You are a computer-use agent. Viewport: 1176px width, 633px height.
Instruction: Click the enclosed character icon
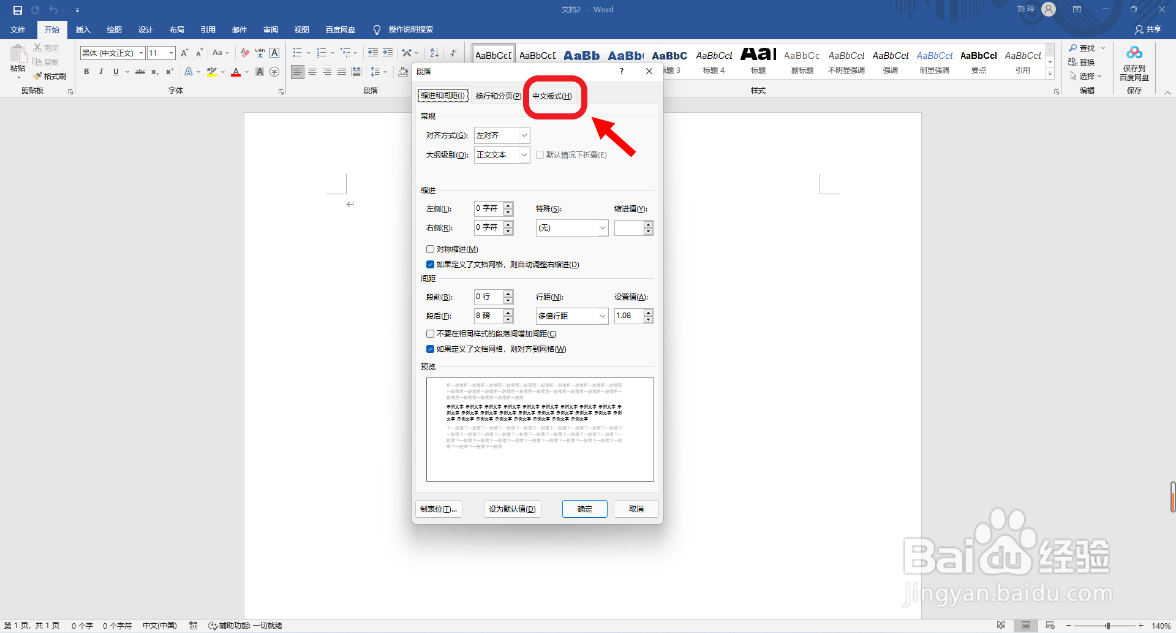pos(274,72)
